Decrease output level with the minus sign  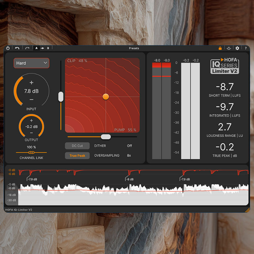(31, 133)
